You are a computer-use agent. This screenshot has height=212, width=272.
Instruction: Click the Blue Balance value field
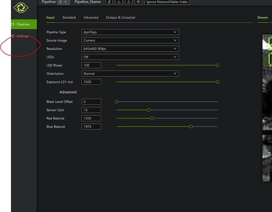click(x=91, y=127)
